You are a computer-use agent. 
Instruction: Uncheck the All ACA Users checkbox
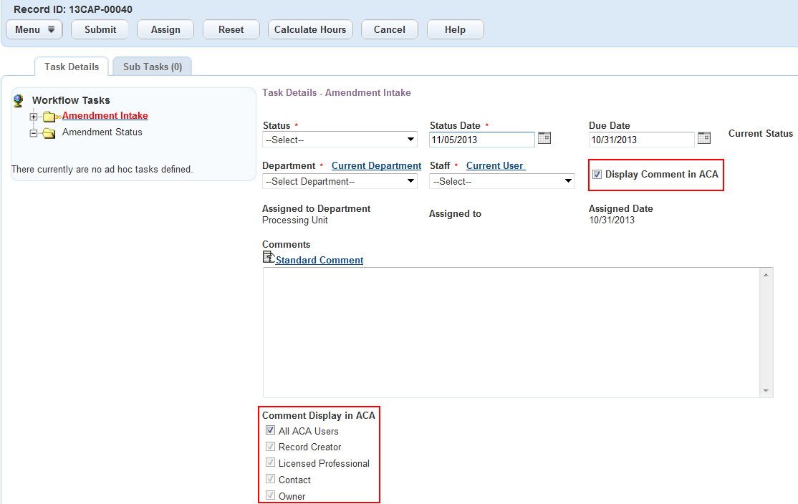pyautogui.click(x=270, y=430)
